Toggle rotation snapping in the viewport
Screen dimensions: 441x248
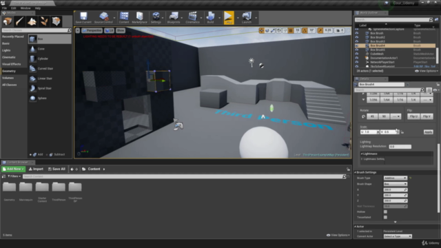point(305,30)
